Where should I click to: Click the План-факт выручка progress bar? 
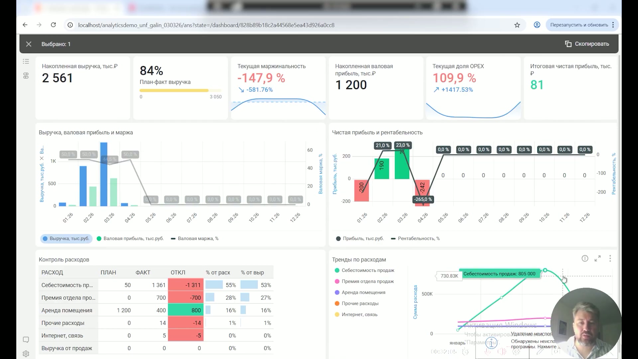tap(180, 90)
